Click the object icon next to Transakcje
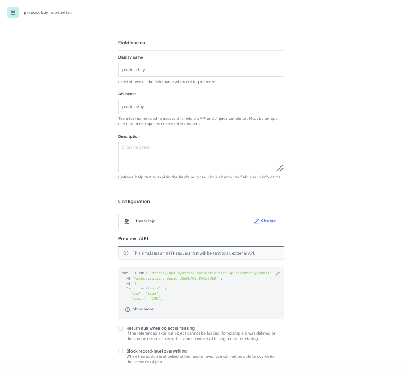 point(126,221)
